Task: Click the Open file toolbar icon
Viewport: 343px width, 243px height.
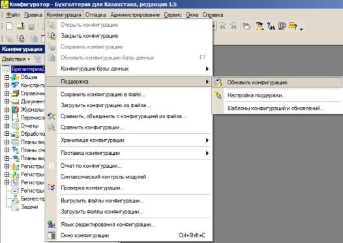Action: (21, 26)
